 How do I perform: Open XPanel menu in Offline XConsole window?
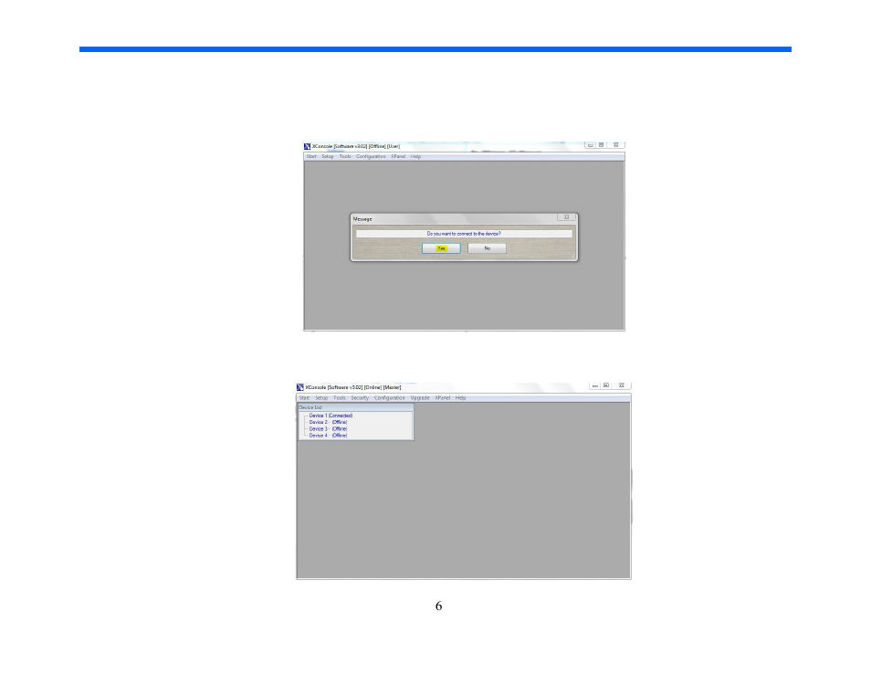click(398, 157)
